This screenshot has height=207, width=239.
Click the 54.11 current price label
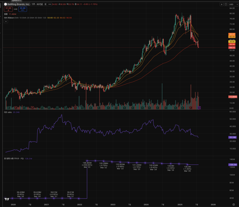pos(232,48)
